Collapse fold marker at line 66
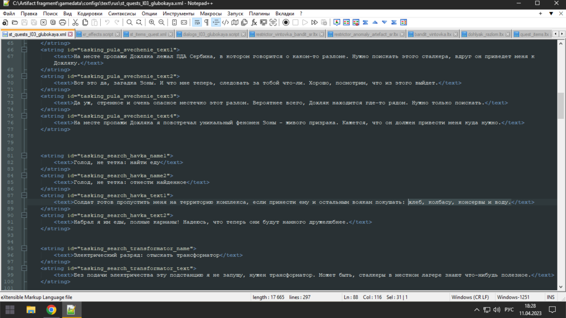566x318 pixels. 24,50
